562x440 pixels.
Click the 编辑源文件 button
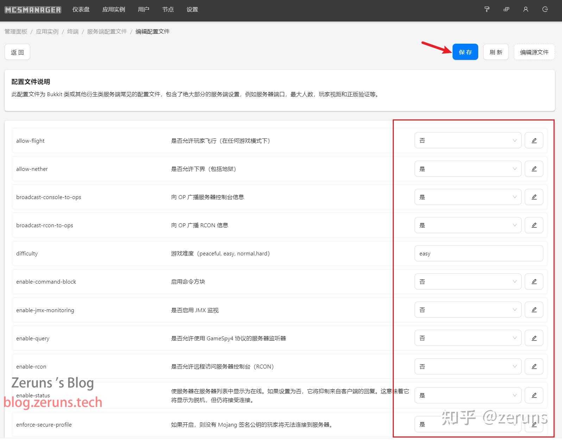(534, 52)
